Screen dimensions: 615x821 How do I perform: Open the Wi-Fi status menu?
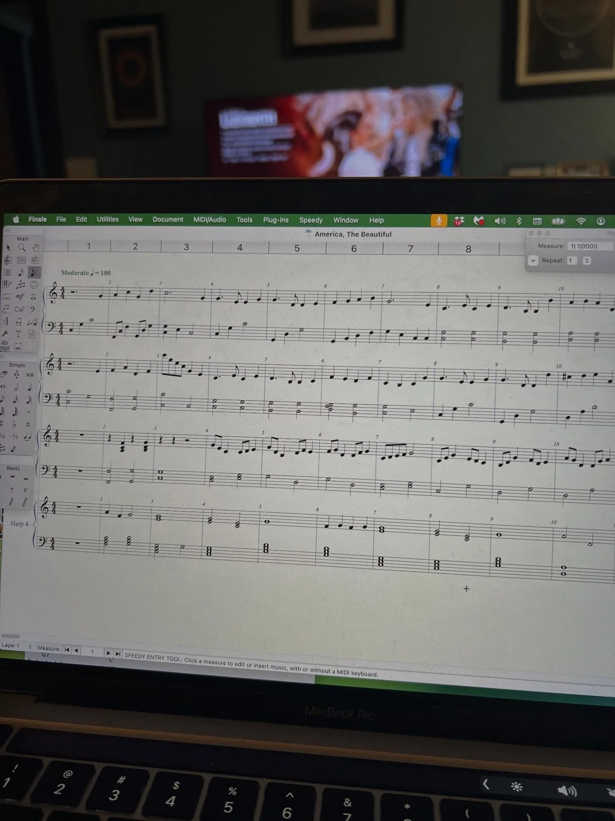coord(581,221)
